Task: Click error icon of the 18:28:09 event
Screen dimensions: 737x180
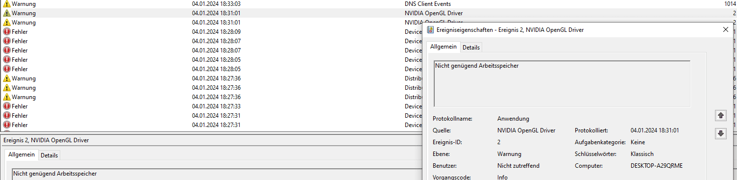Action: pos(7,32)
